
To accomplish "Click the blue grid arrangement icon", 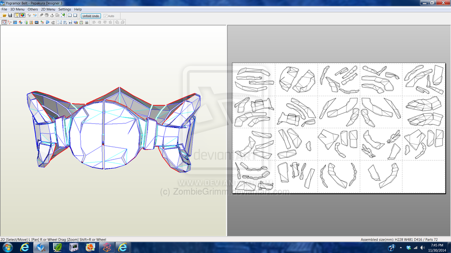I will pos(65,22).
